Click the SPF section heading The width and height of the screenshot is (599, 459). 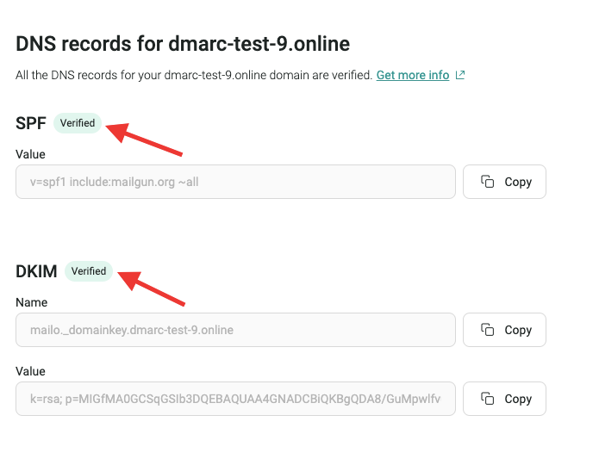click(x=30, y=123)
